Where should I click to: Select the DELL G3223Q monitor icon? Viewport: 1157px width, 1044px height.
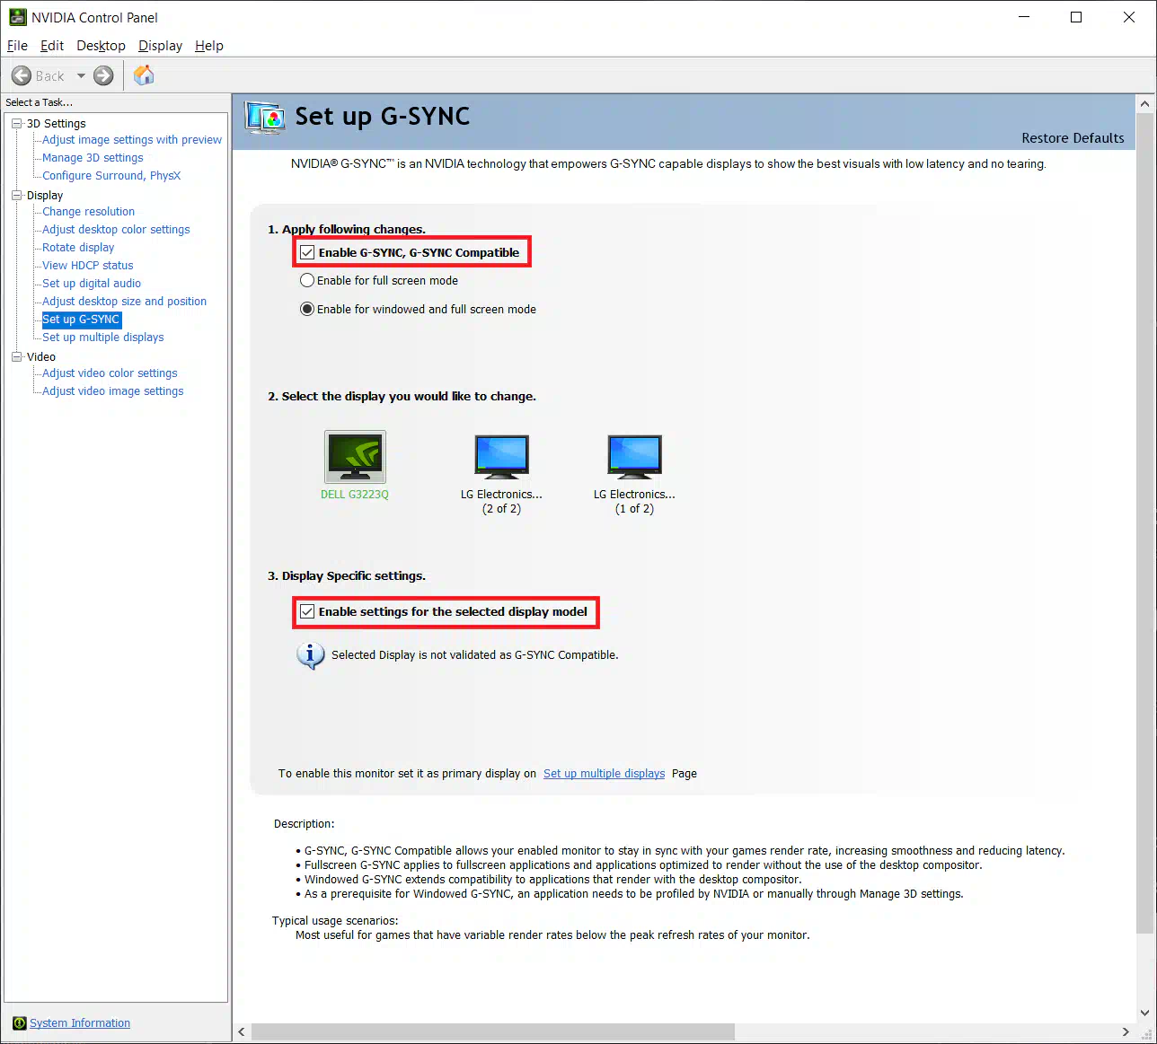coord(355,457)
